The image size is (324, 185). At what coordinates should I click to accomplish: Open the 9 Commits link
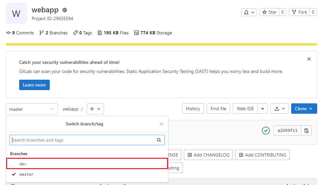pyautogui.click(x=20, y=33)
